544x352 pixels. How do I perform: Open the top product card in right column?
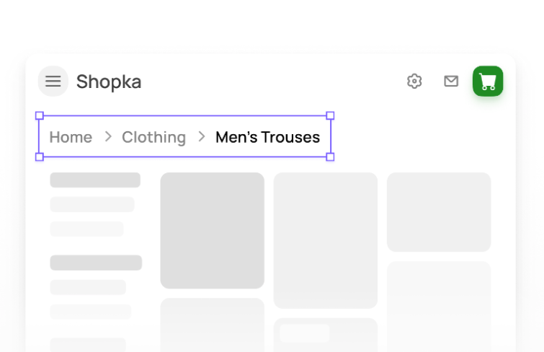[x=439, y=211]
